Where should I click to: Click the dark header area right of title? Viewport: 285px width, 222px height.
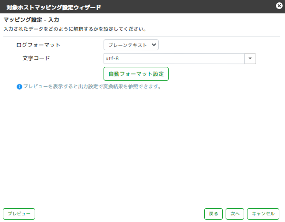[187, 7]
